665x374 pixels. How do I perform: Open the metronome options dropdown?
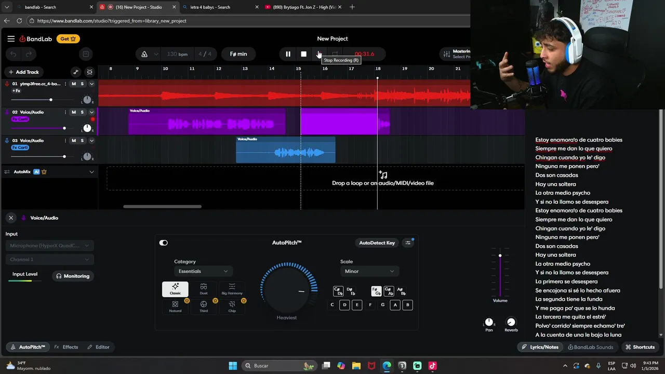pyautogui.click(x=156, y=54)
